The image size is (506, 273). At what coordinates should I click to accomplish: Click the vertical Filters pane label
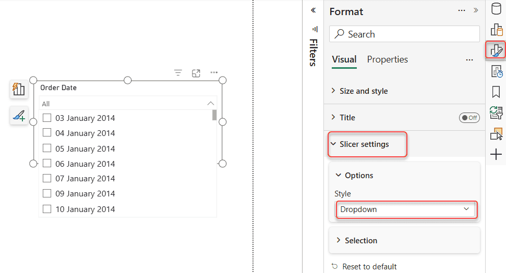coord(314,53)
